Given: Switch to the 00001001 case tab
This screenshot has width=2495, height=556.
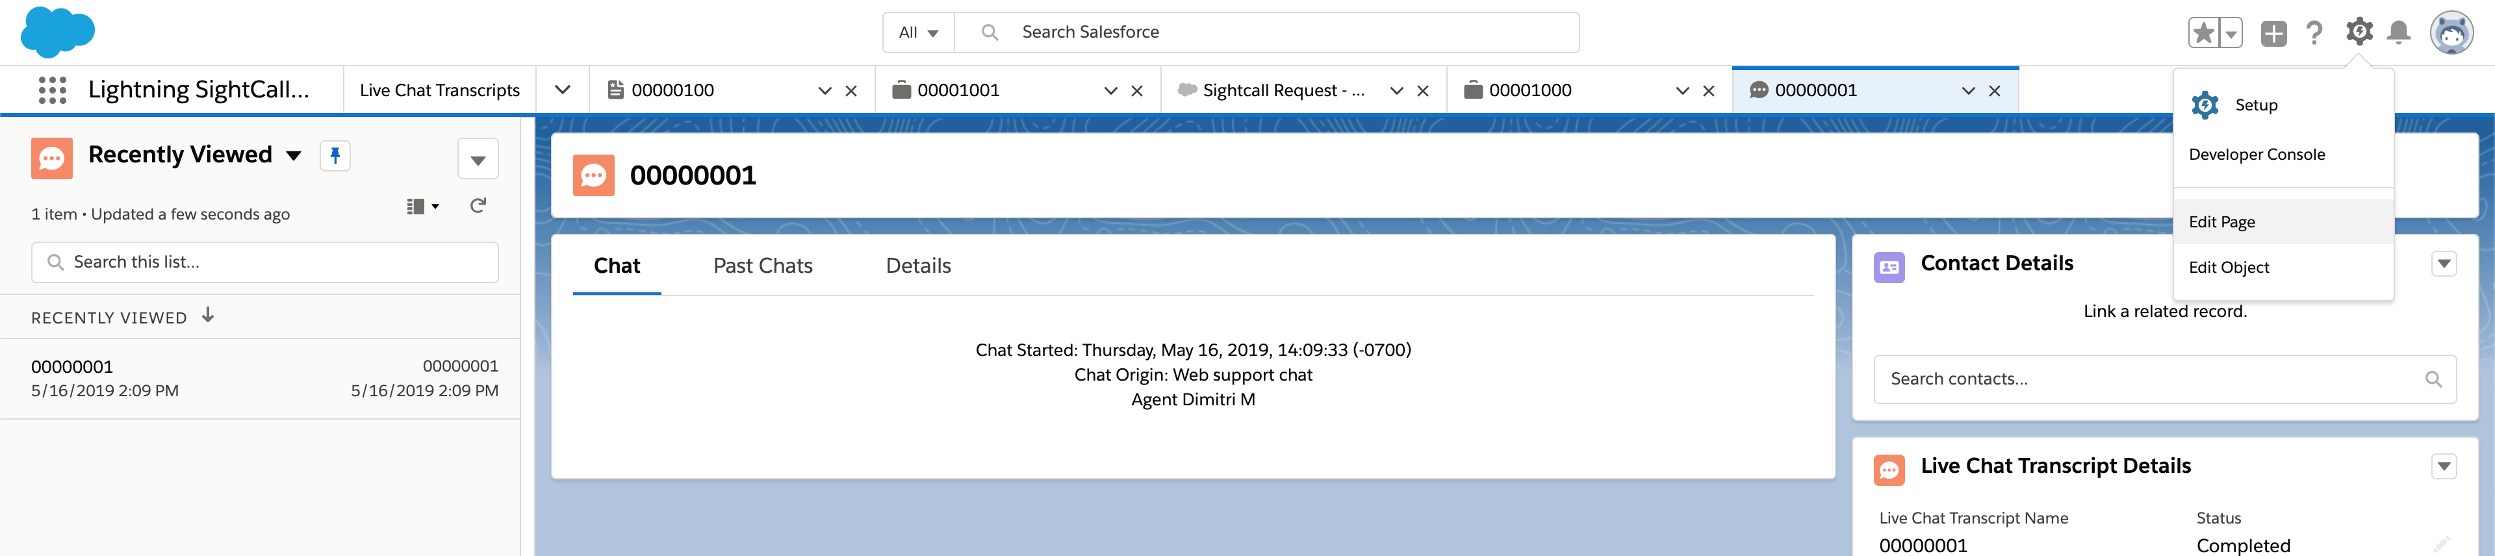Looking at the screenshot, I should (958, 90).
